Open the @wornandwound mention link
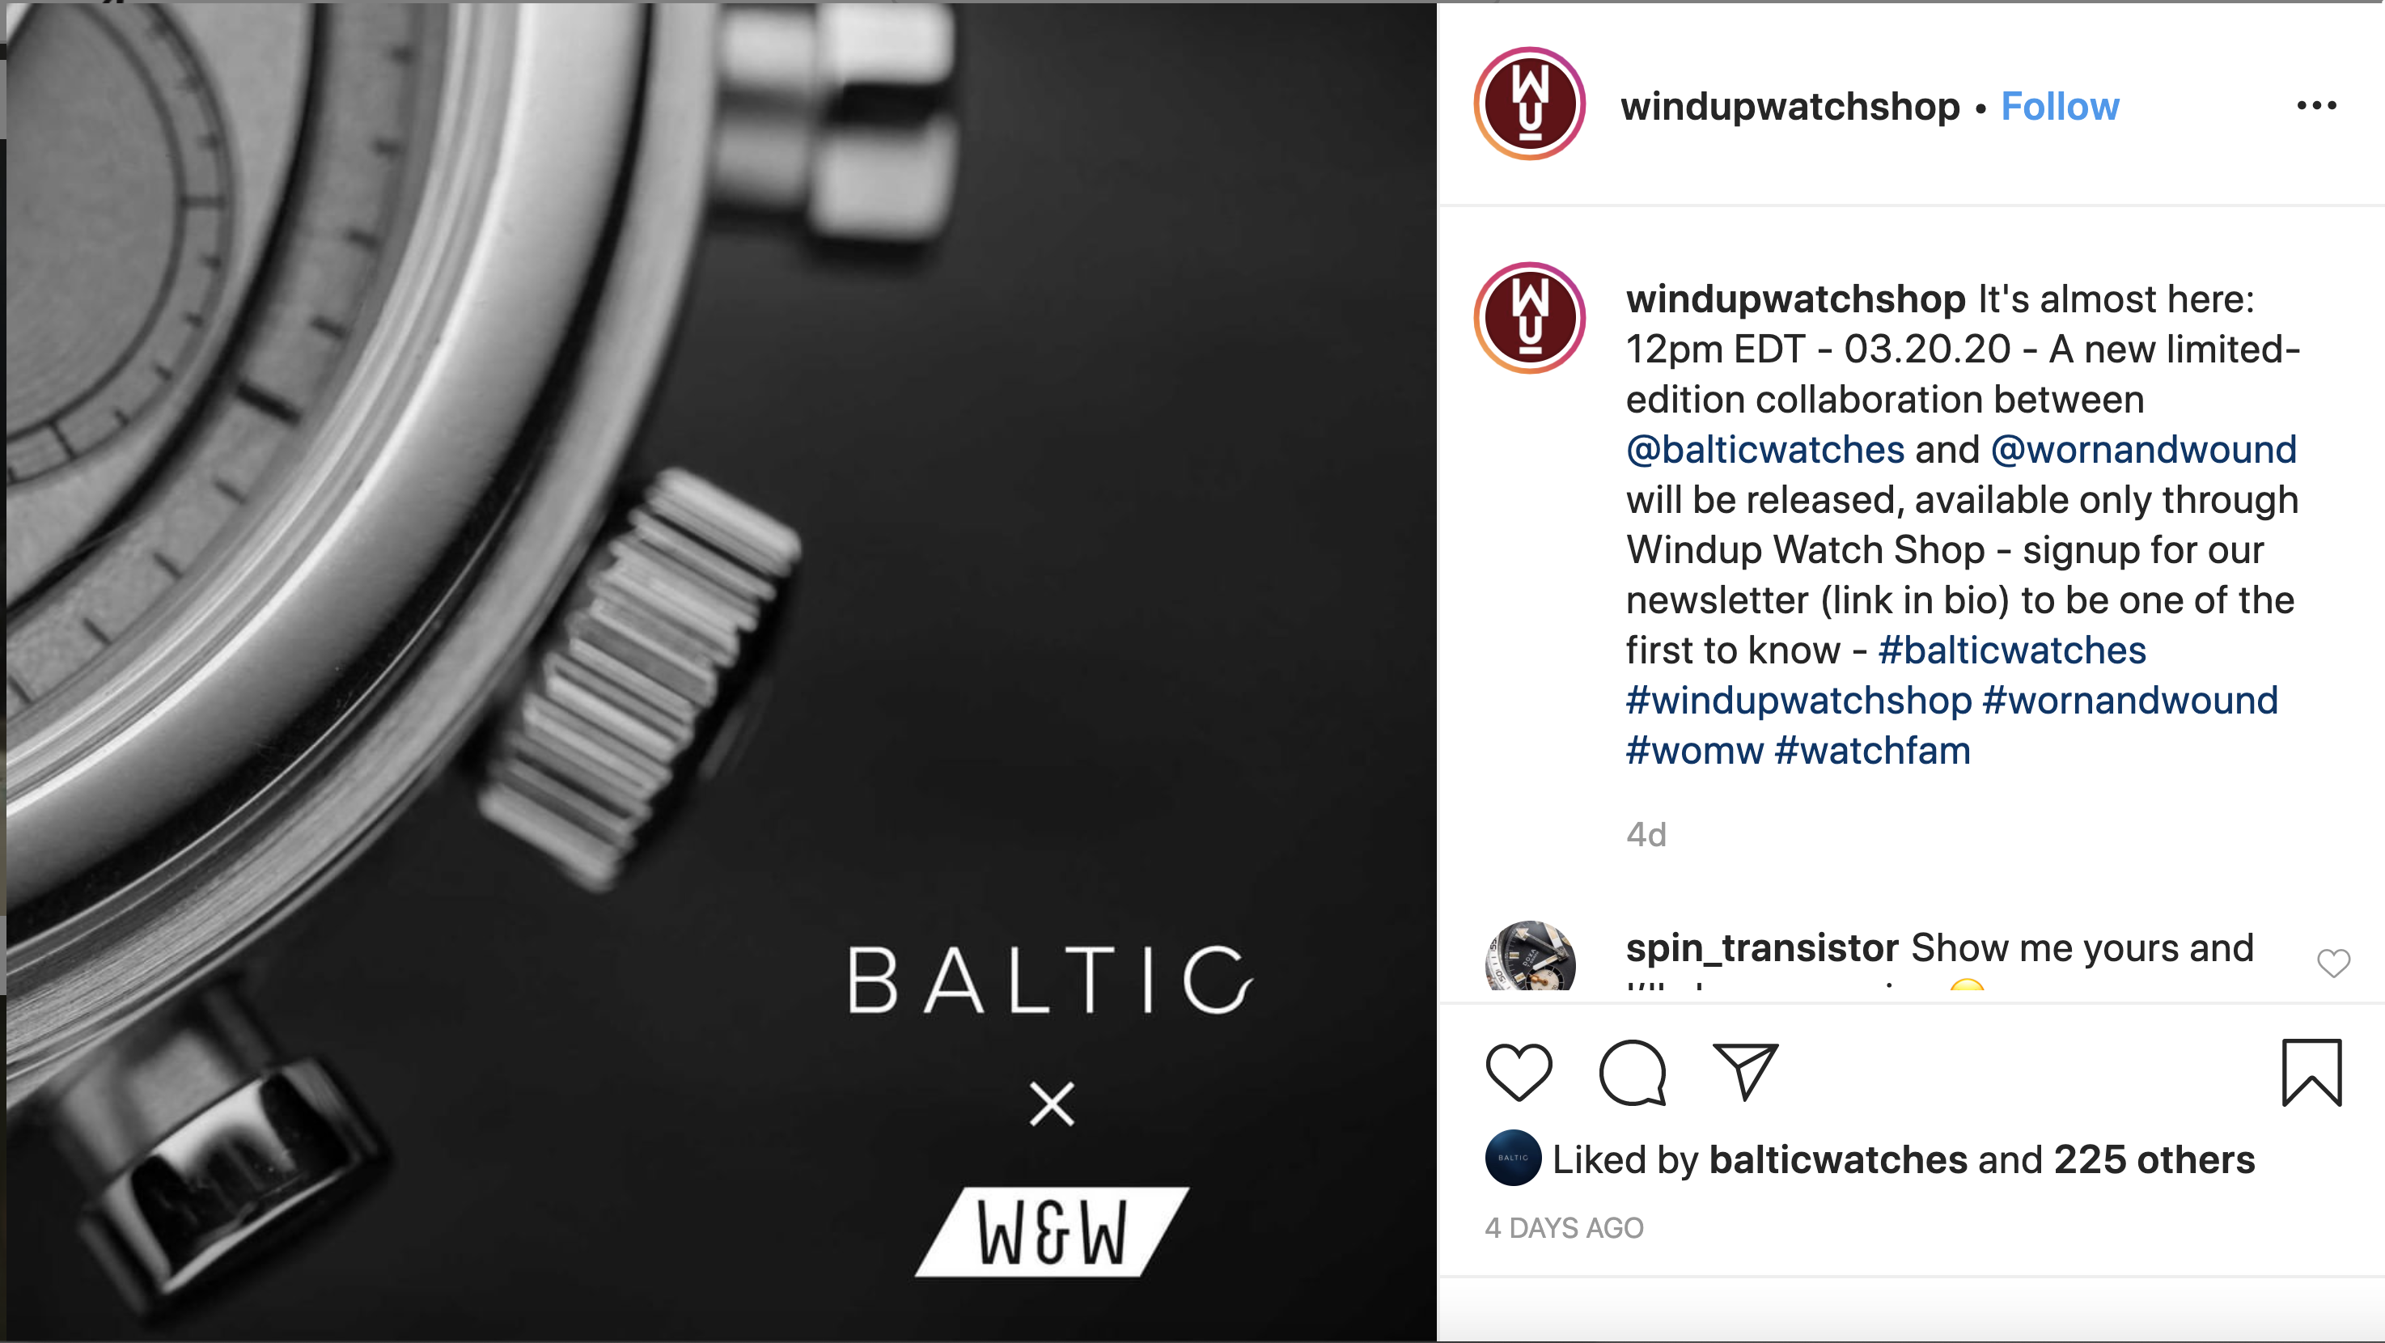2385x1343 pixels. 2143,450
